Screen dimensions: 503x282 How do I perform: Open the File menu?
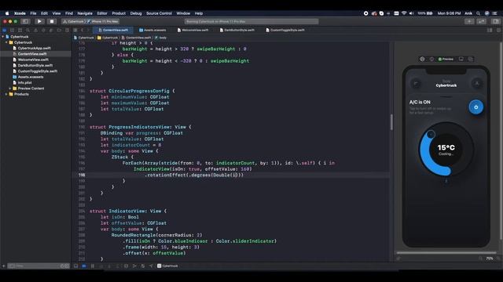click(x=33, y=13)
